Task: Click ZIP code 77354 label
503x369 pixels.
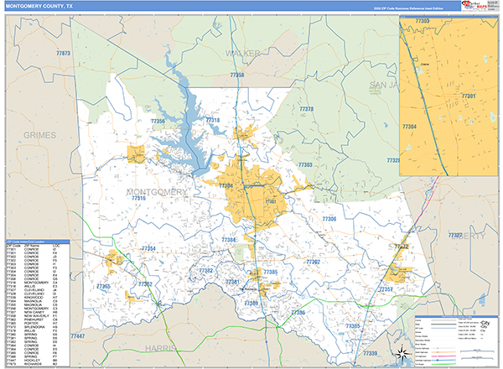Action: point(148,249)
